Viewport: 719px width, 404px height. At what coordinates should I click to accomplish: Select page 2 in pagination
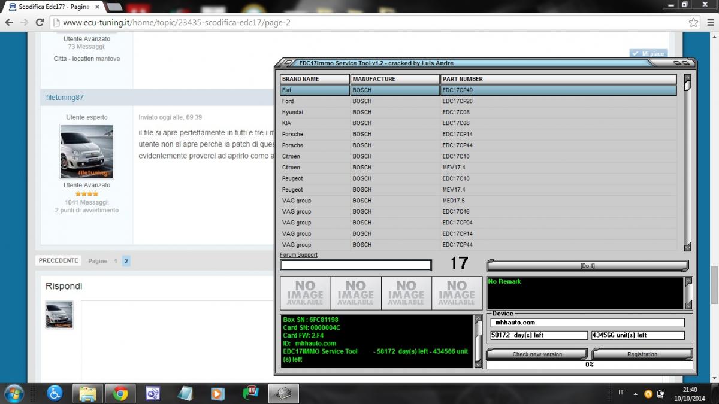click(x=126, y=261)
